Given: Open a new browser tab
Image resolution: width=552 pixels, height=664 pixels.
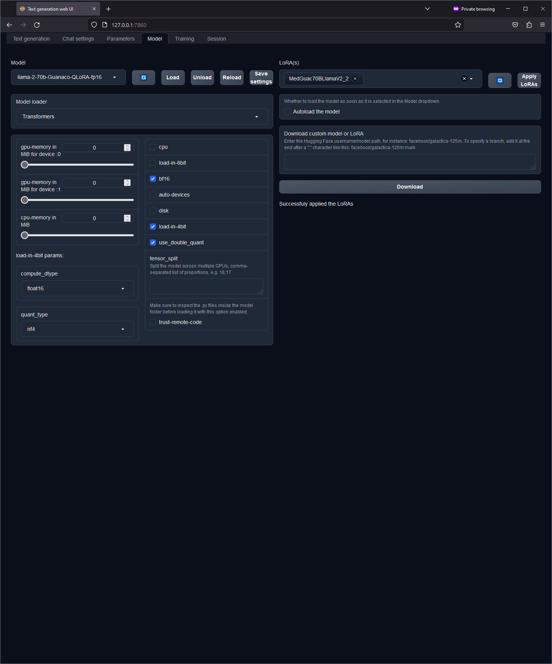Looking at the screenshot, I should pos(109,9).
